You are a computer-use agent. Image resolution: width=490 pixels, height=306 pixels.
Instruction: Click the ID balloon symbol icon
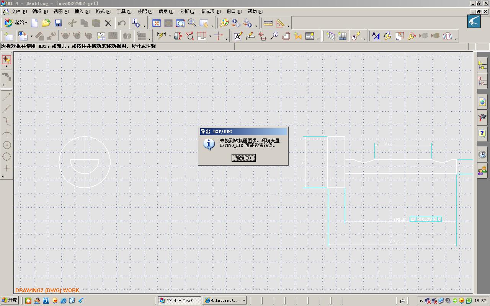coord(274,36)
